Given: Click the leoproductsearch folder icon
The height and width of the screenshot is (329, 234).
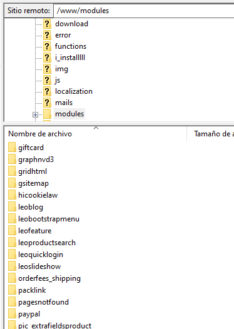Looking at the screenshot, I should click(x=12, y=242).
